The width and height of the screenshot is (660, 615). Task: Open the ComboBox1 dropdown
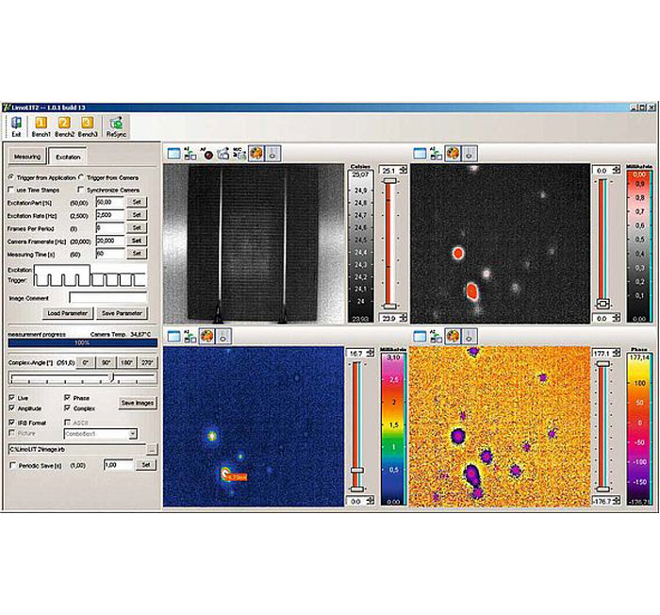[133, 433]
